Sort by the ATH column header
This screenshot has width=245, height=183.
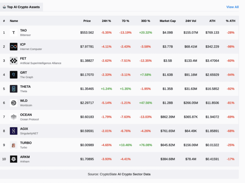click(212, 21)
